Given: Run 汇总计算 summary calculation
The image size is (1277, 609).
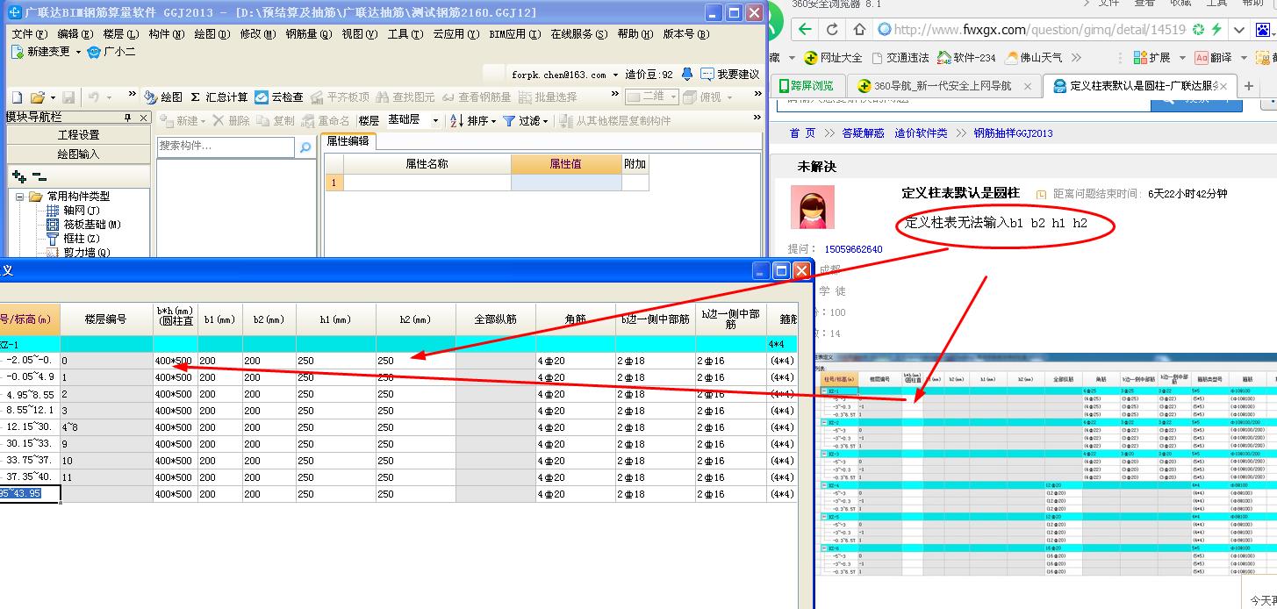Looking at the screenshot, I should click(219, 97).
